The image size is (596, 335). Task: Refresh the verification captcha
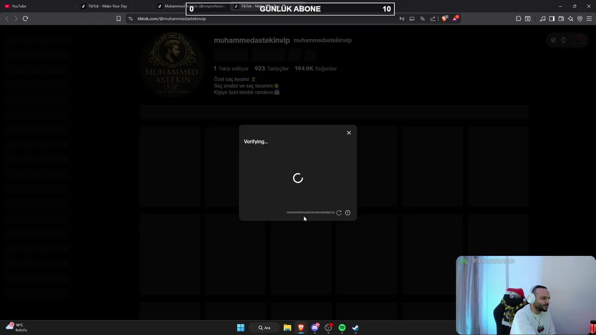339,213
